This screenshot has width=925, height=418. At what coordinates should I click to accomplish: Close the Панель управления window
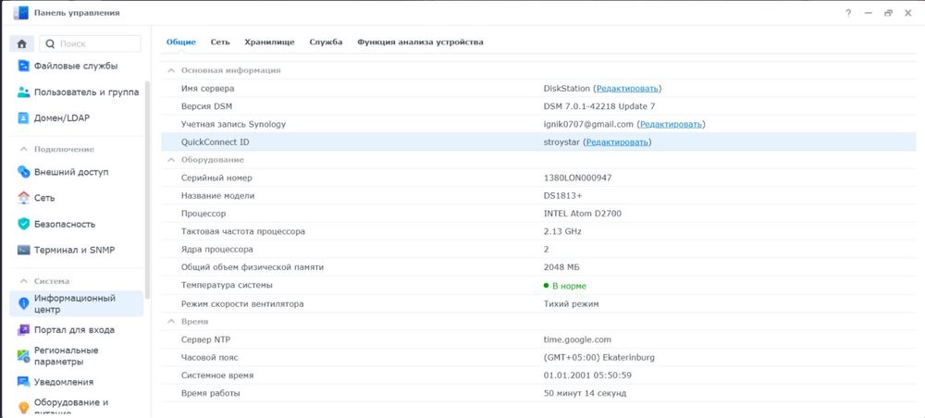pyautogui.click(x=908, y=13)
